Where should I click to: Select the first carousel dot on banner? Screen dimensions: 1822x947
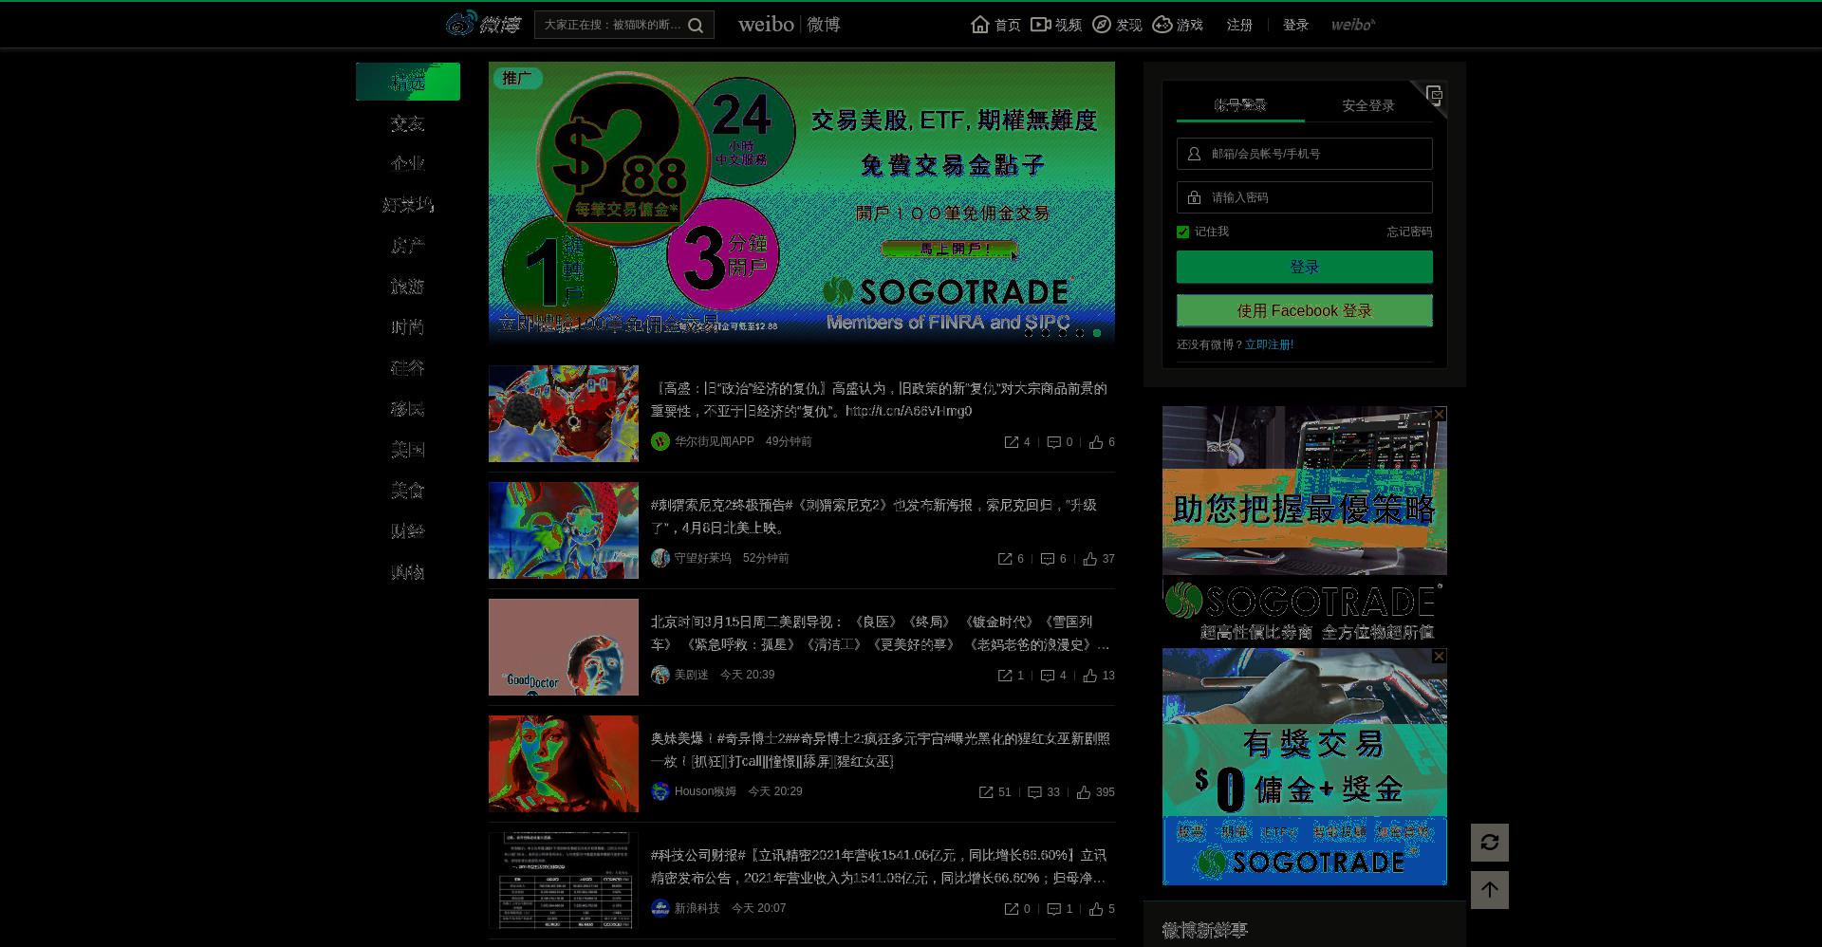tap(1029, 333)
